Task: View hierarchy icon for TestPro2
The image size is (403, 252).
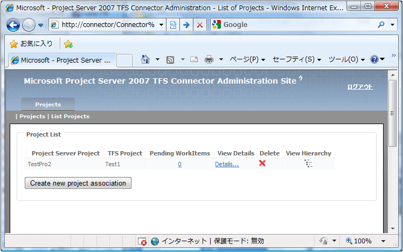Action: click(308, 164)
